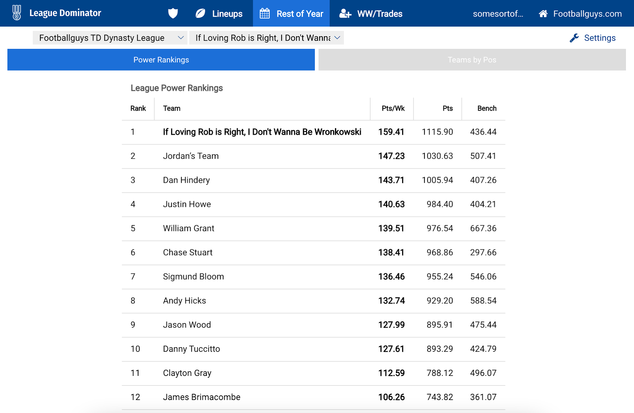Sort rankings by Pts column header

point(447,108)
